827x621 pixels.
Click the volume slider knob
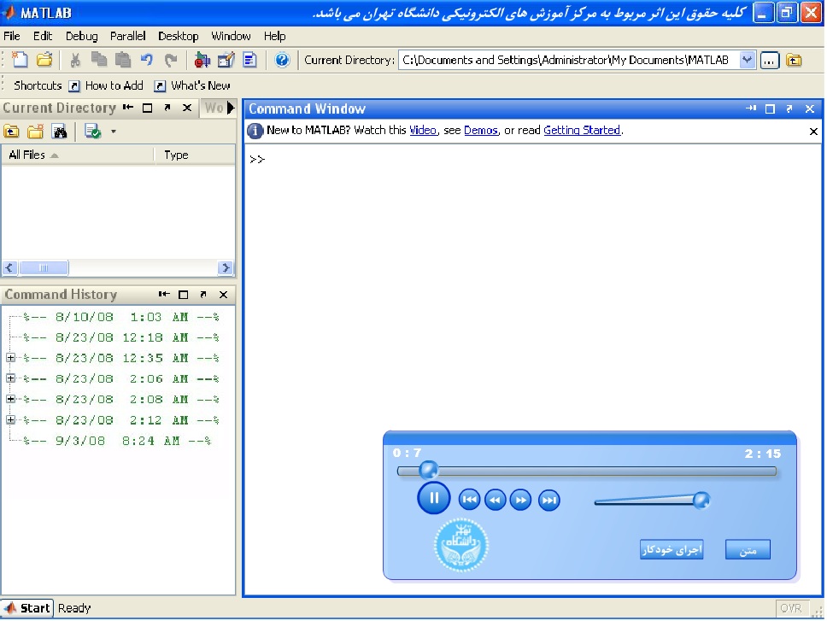point(701,500)
